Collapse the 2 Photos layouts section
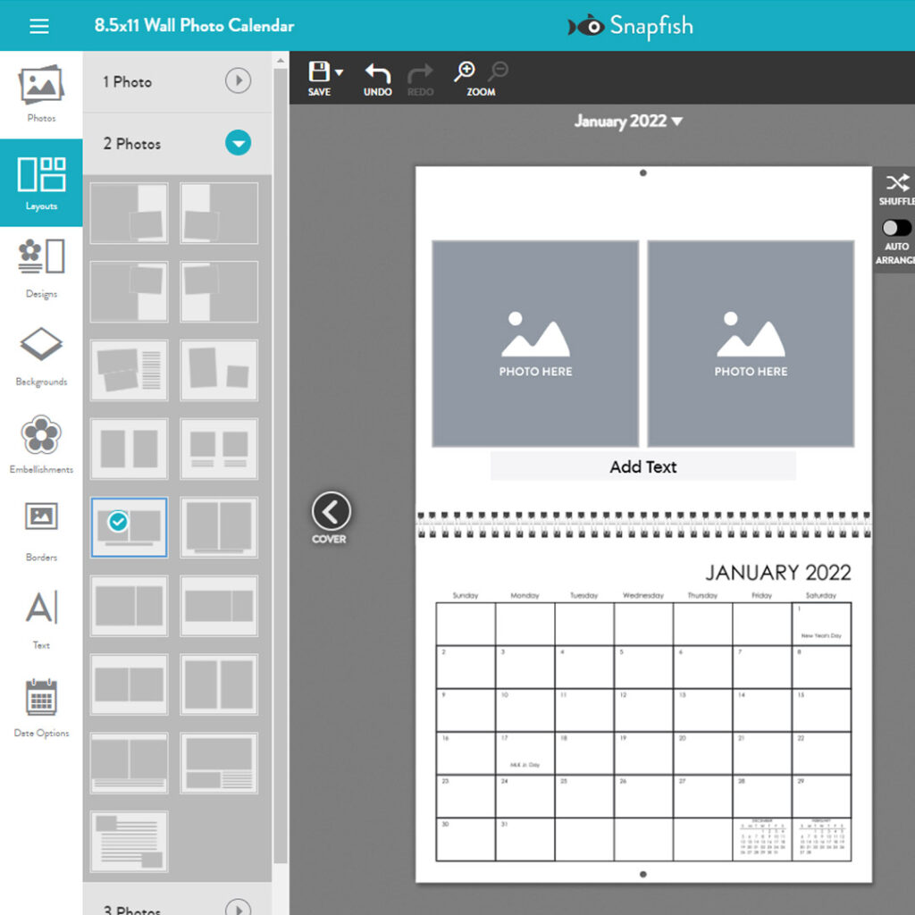Screen dimensions: 915x915 click(x=237, y=143)
